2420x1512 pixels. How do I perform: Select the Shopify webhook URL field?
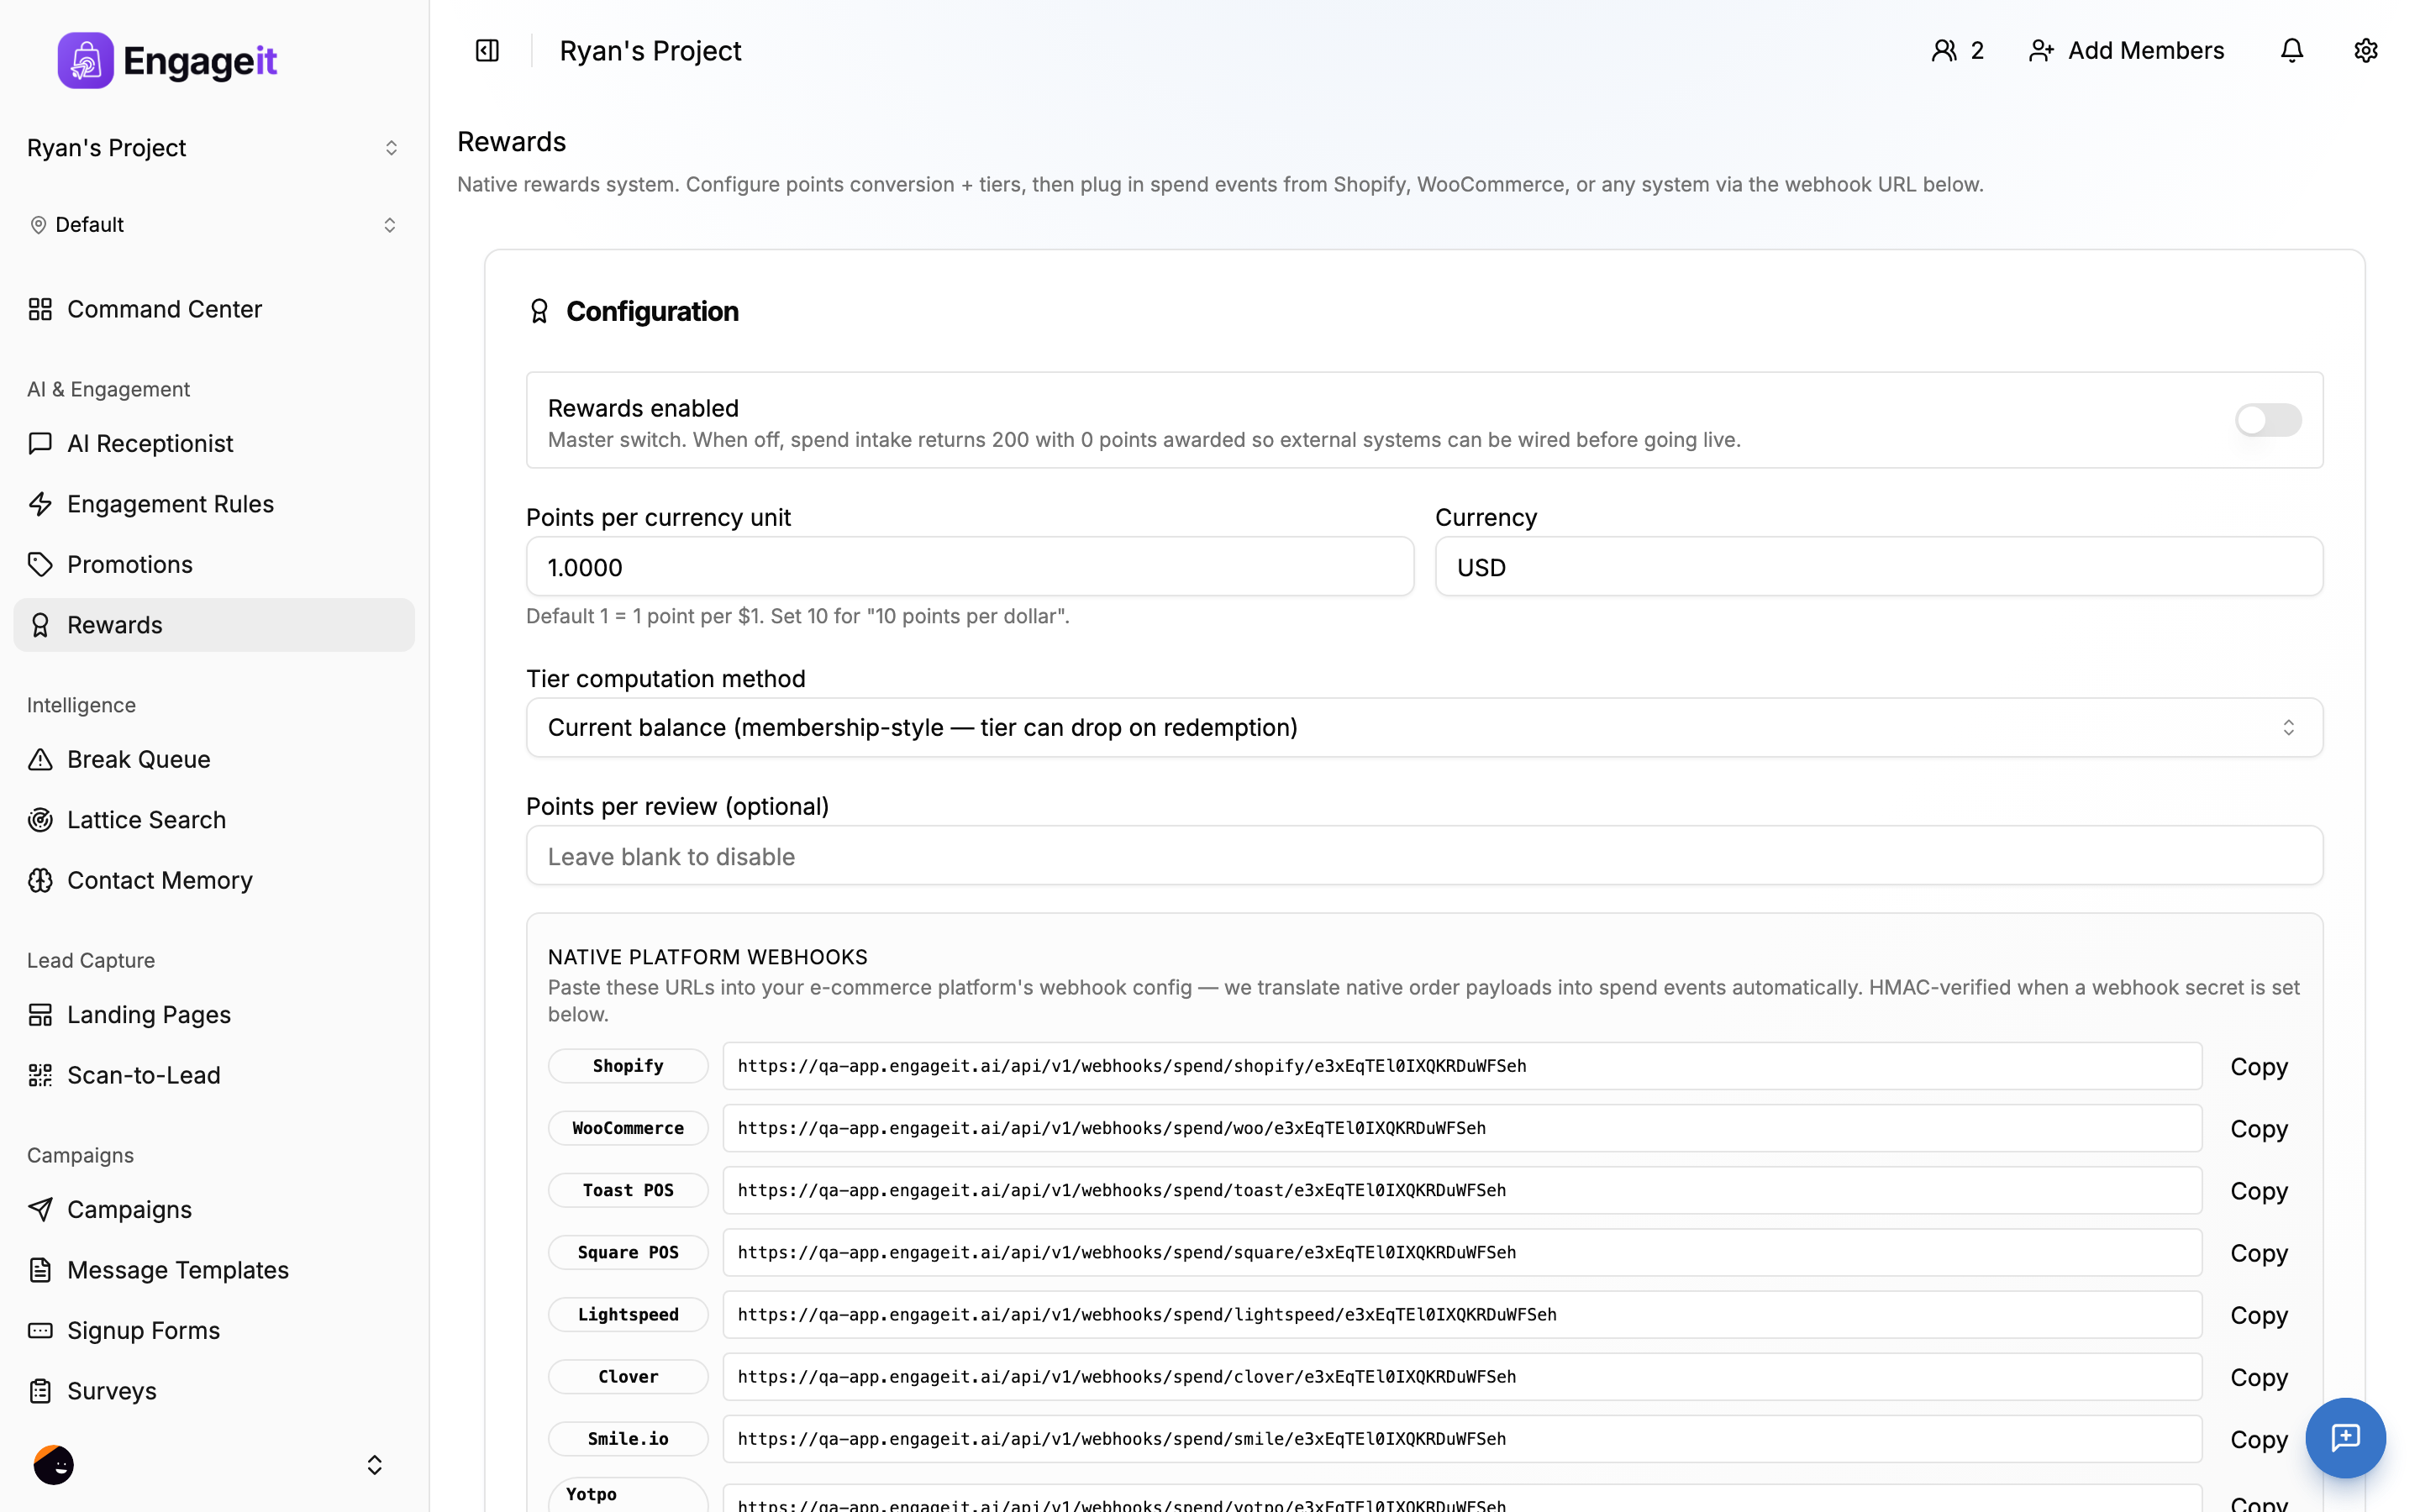(1462, 1066)
